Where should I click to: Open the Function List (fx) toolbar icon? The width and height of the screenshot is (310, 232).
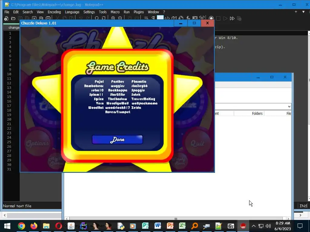(188, 18)
